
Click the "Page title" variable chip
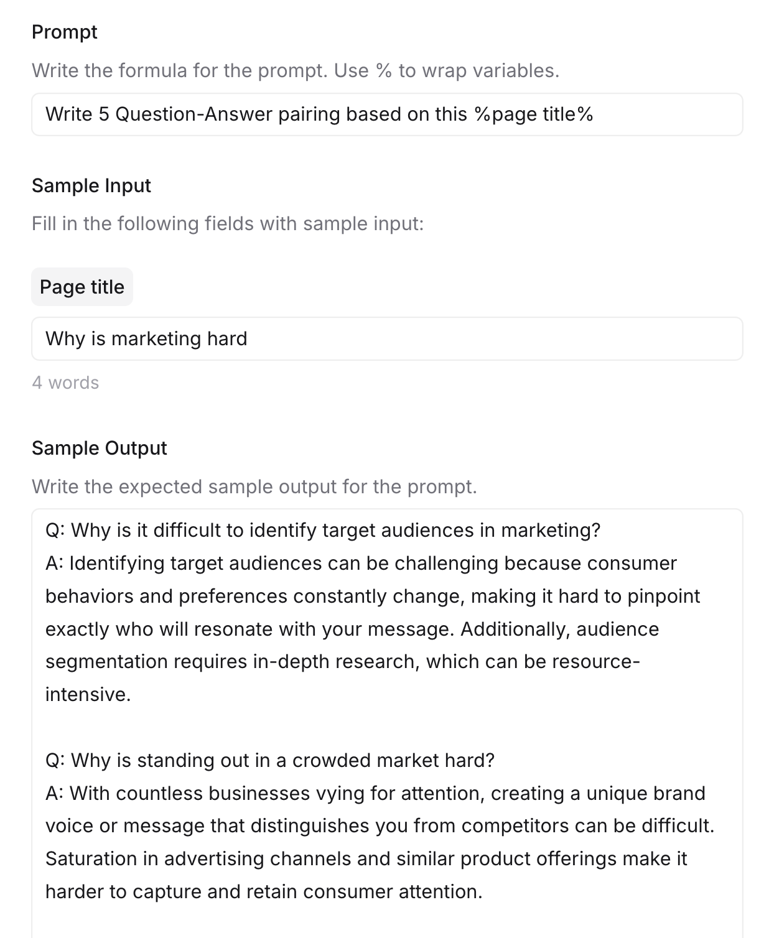[82, 287]
